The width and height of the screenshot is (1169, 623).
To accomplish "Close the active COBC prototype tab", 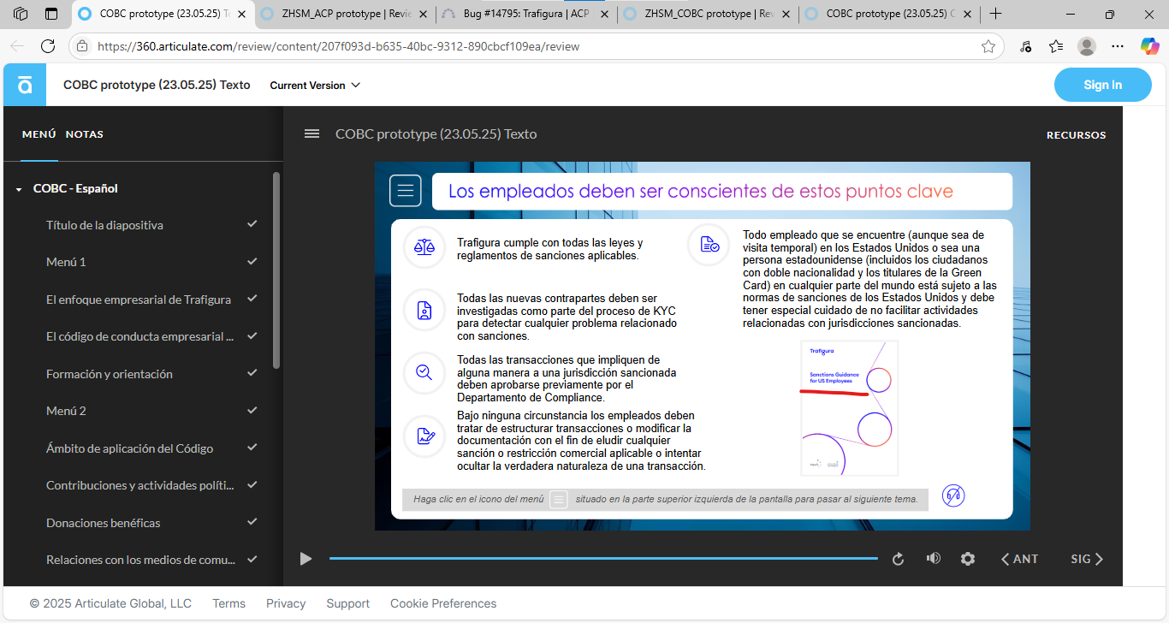I will pos(241,14).
